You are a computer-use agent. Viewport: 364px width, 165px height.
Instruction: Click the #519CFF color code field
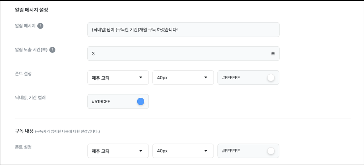(118, 101)
